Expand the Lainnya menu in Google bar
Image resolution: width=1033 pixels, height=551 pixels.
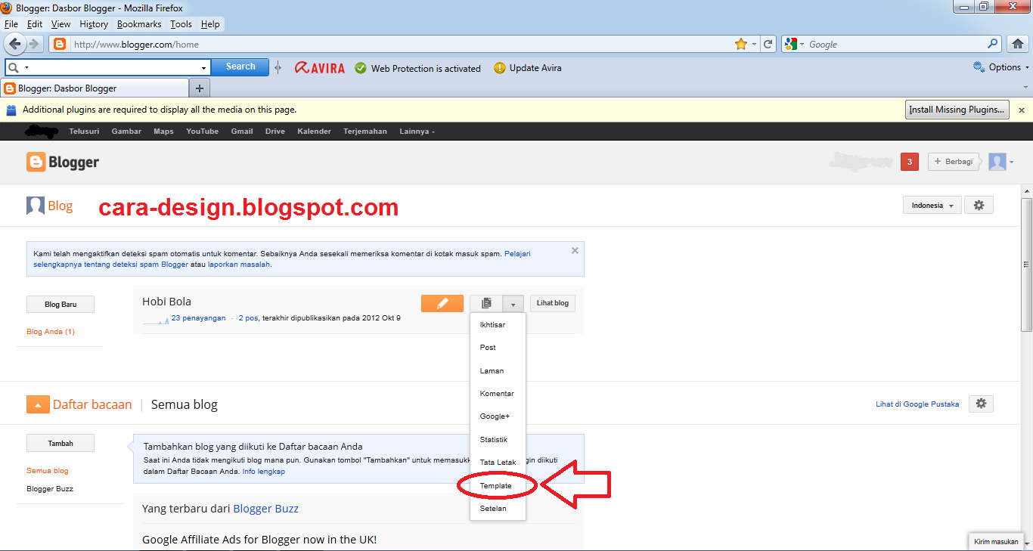pos(417,132)
